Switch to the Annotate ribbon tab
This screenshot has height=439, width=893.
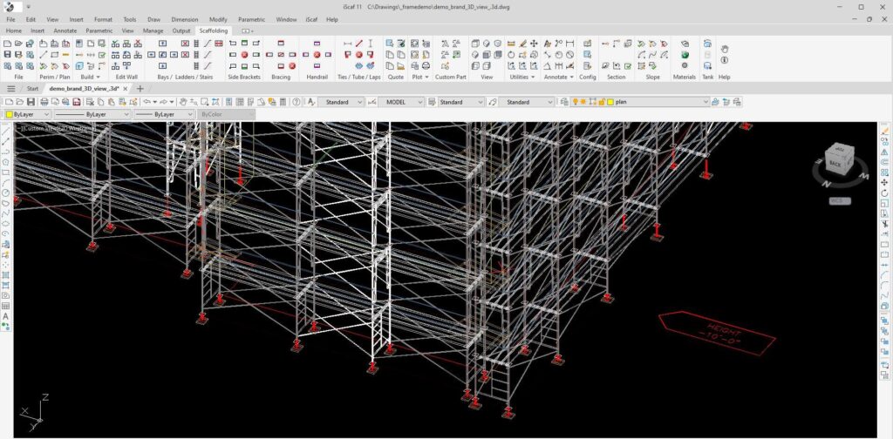[65, 30]
